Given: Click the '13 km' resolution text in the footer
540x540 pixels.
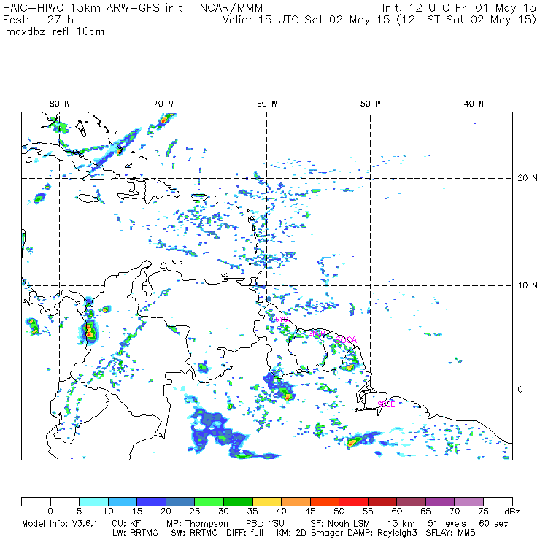Looking at the screenshot, I should 401,524.
